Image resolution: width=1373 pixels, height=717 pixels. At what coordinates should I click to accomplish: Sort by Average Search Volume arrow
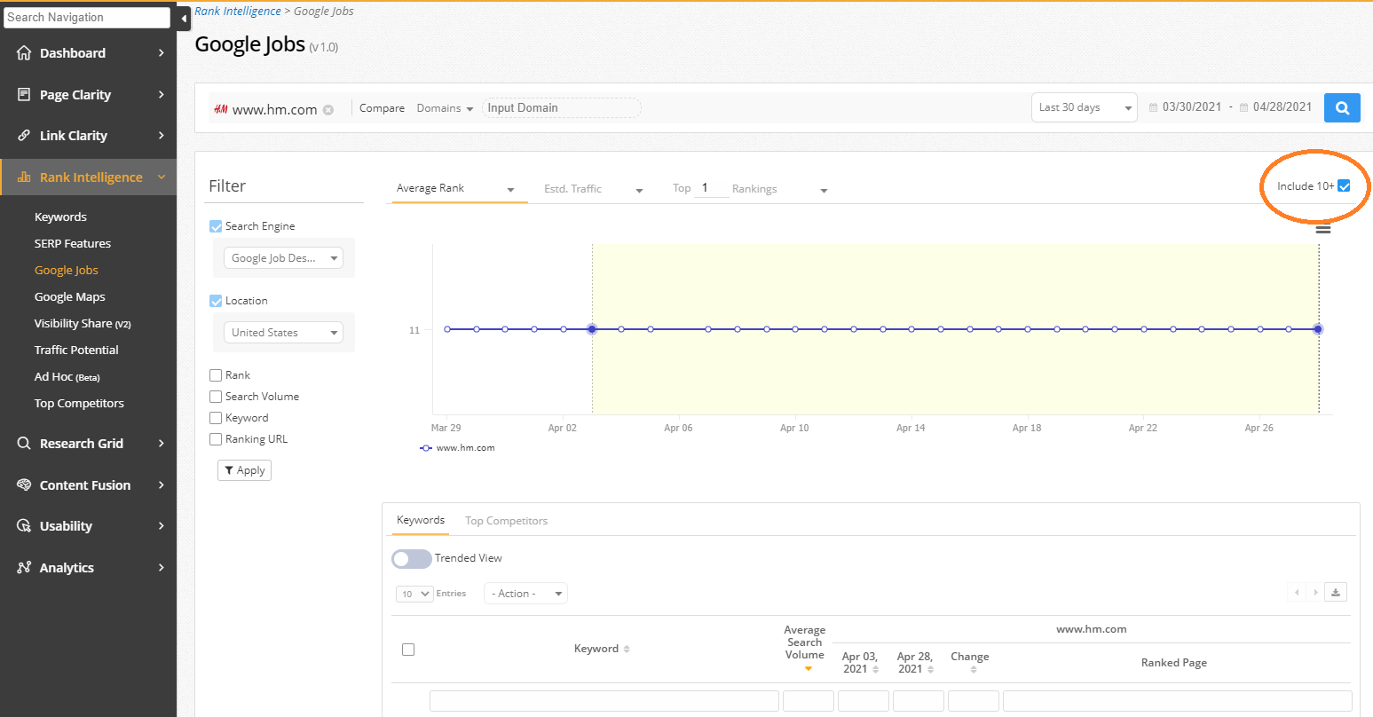click(x=808, y=669)
